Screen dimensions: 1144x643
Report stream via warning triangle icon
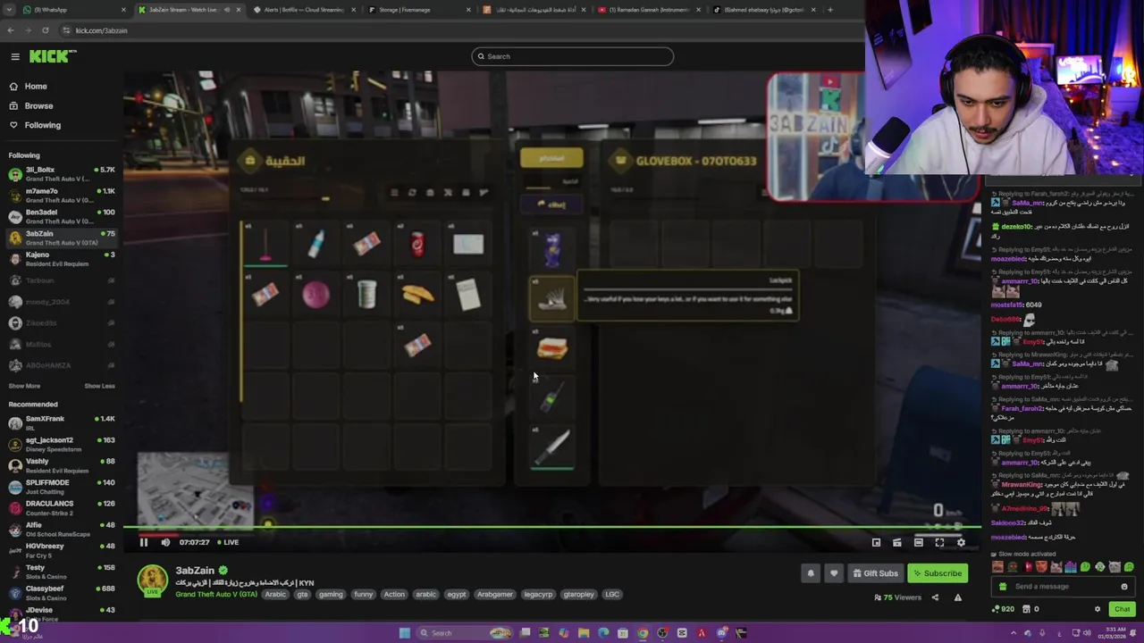click(957, 597)
